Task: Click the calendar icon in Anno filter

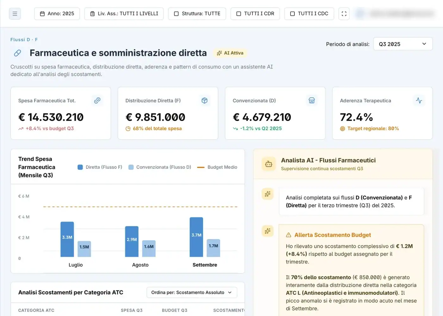Action: coord(42,14)
